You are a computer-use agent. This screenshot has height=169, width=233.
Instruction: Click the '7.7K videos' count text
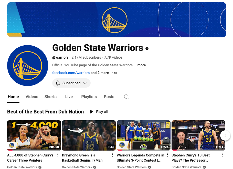pyautogui.click(x=113, y=57)
